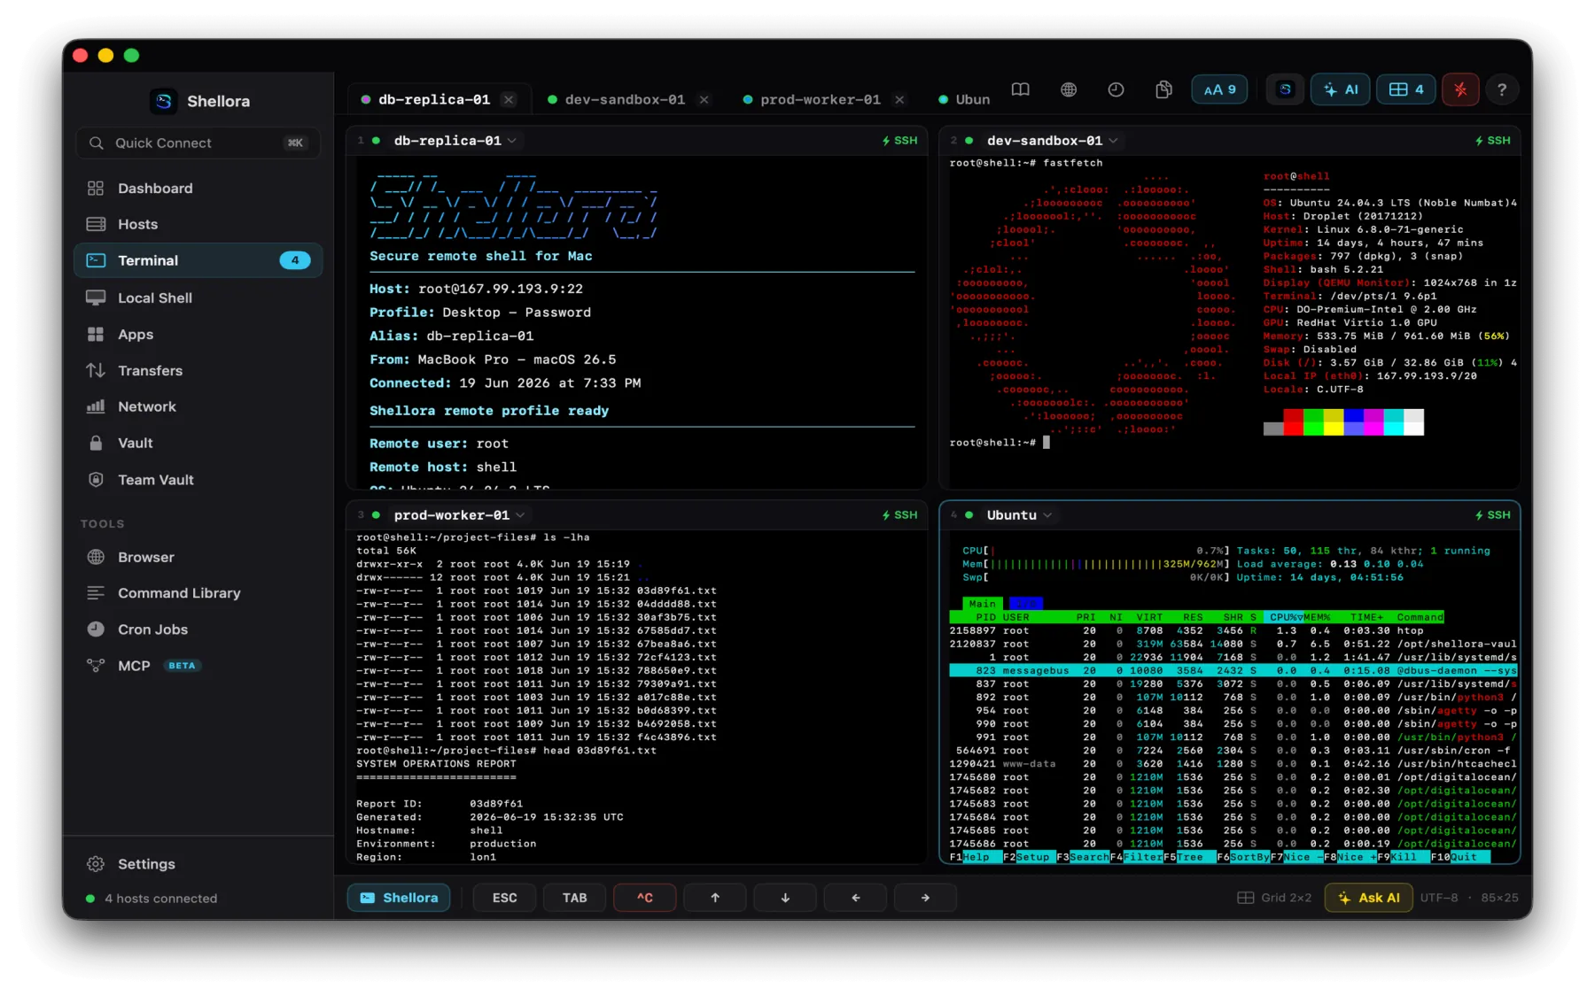
Task: Focus the Quick Connect search field
Action: 198,143
